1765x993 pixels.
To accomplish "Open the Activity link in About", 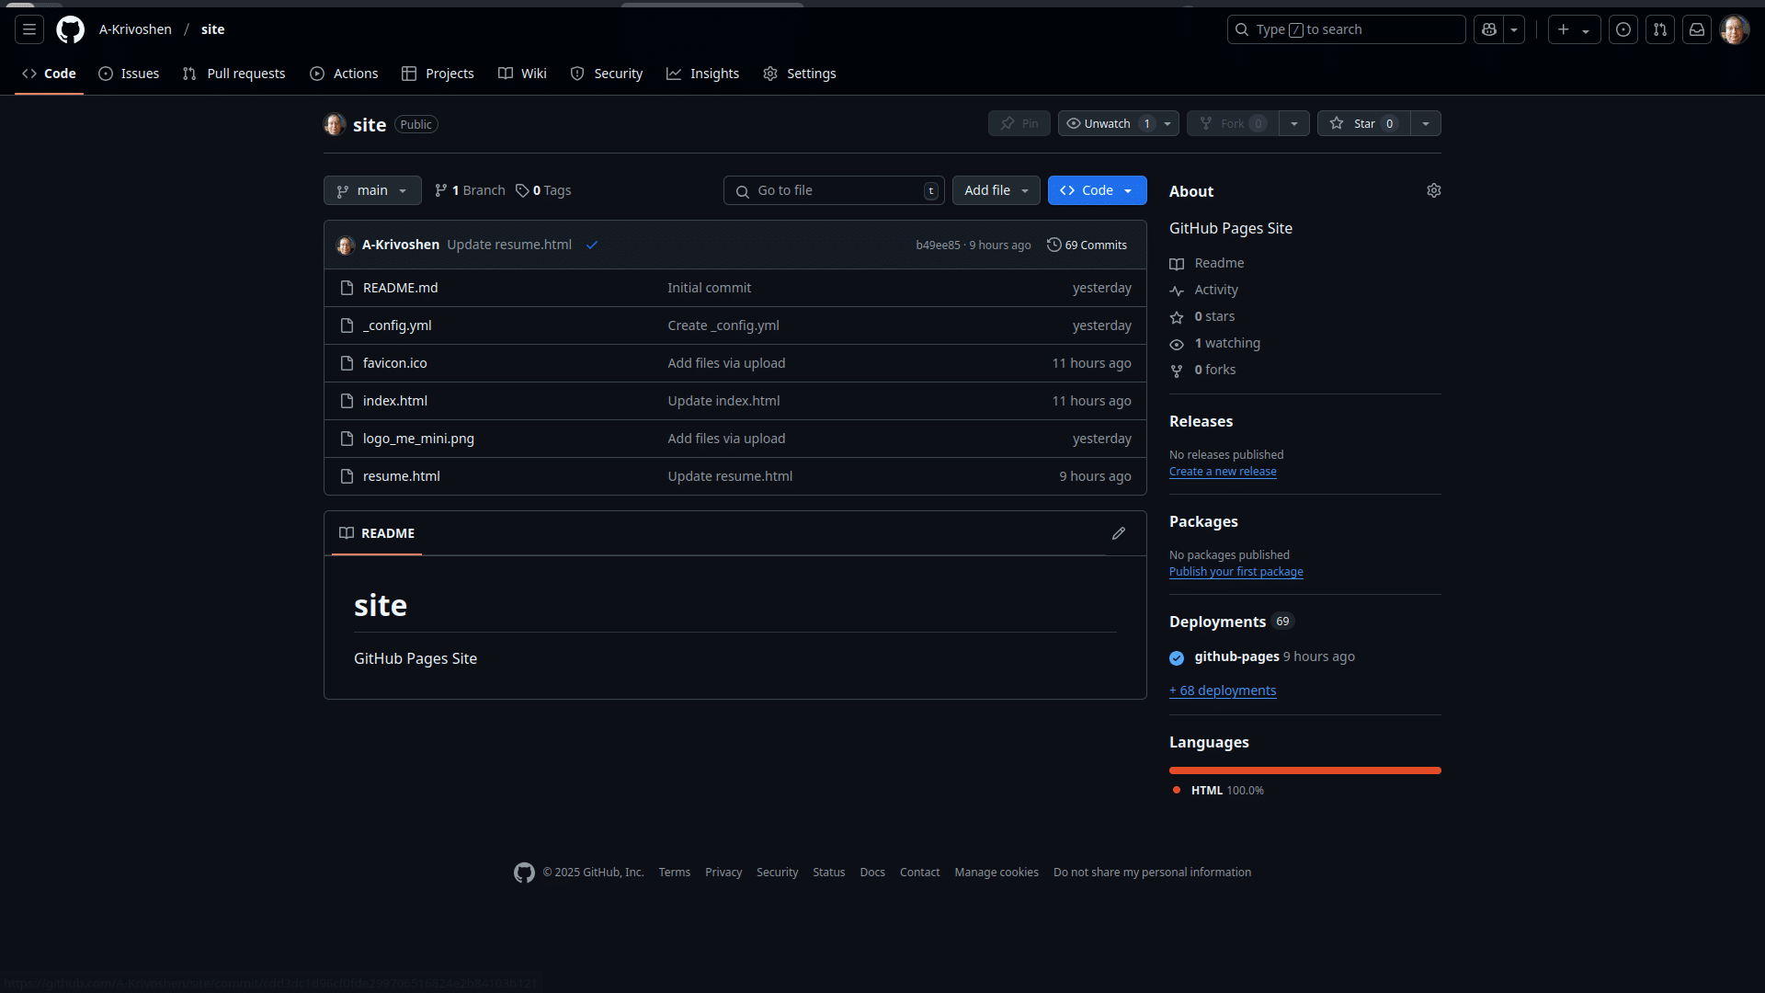I will [1204, 291].
